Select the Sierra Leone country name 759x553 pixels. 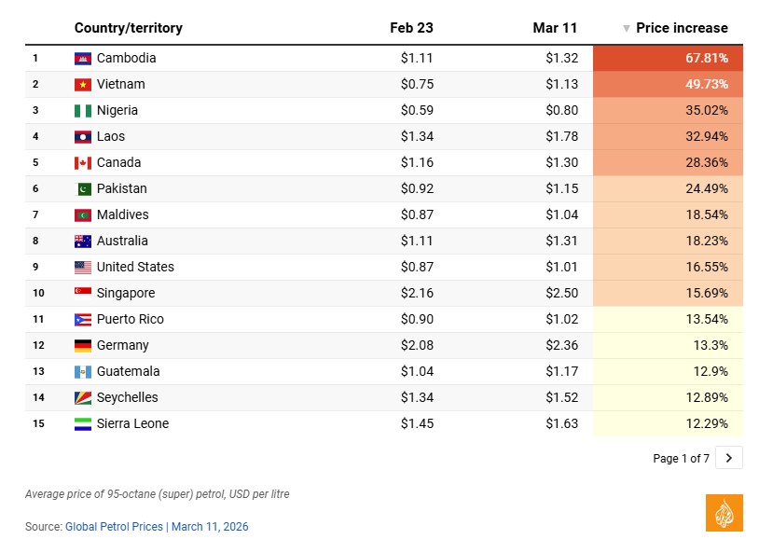click(132, 423)
